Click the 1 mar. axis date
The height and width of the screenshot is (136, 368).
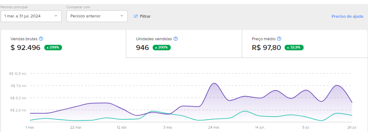click(x=30, y=128)
